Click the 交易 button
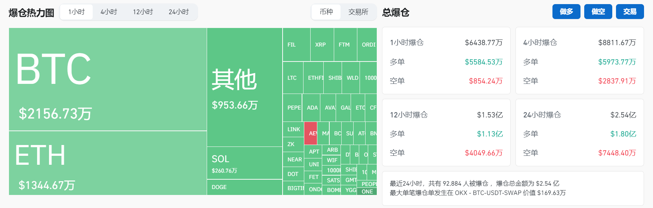 pos(629,12)
